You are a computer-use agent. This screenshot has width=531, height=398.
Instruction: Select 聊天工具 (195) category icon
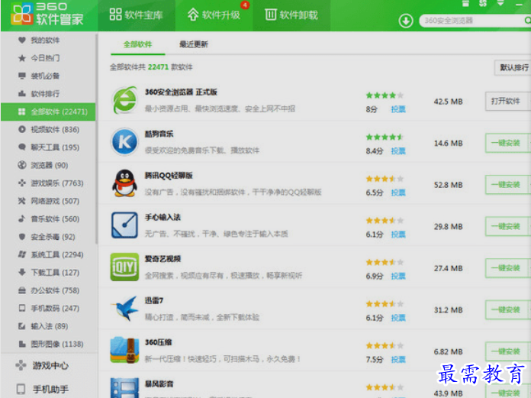[22, 147]
